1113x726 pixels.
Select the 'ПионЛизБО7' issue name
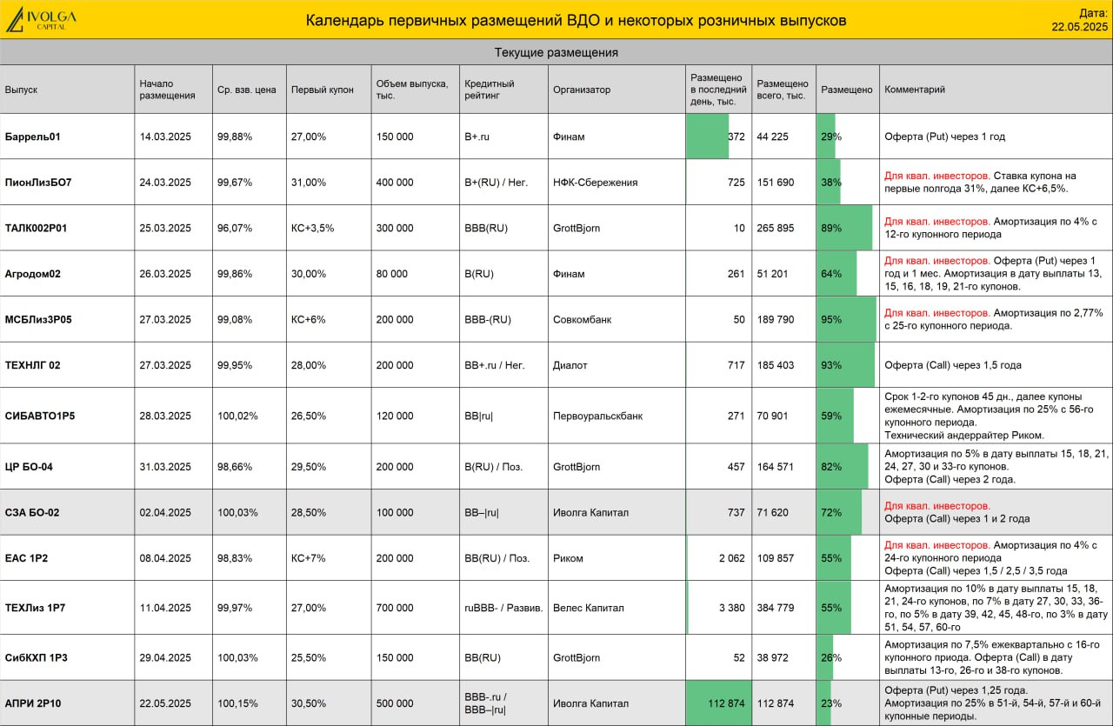(x=37, y=183)
